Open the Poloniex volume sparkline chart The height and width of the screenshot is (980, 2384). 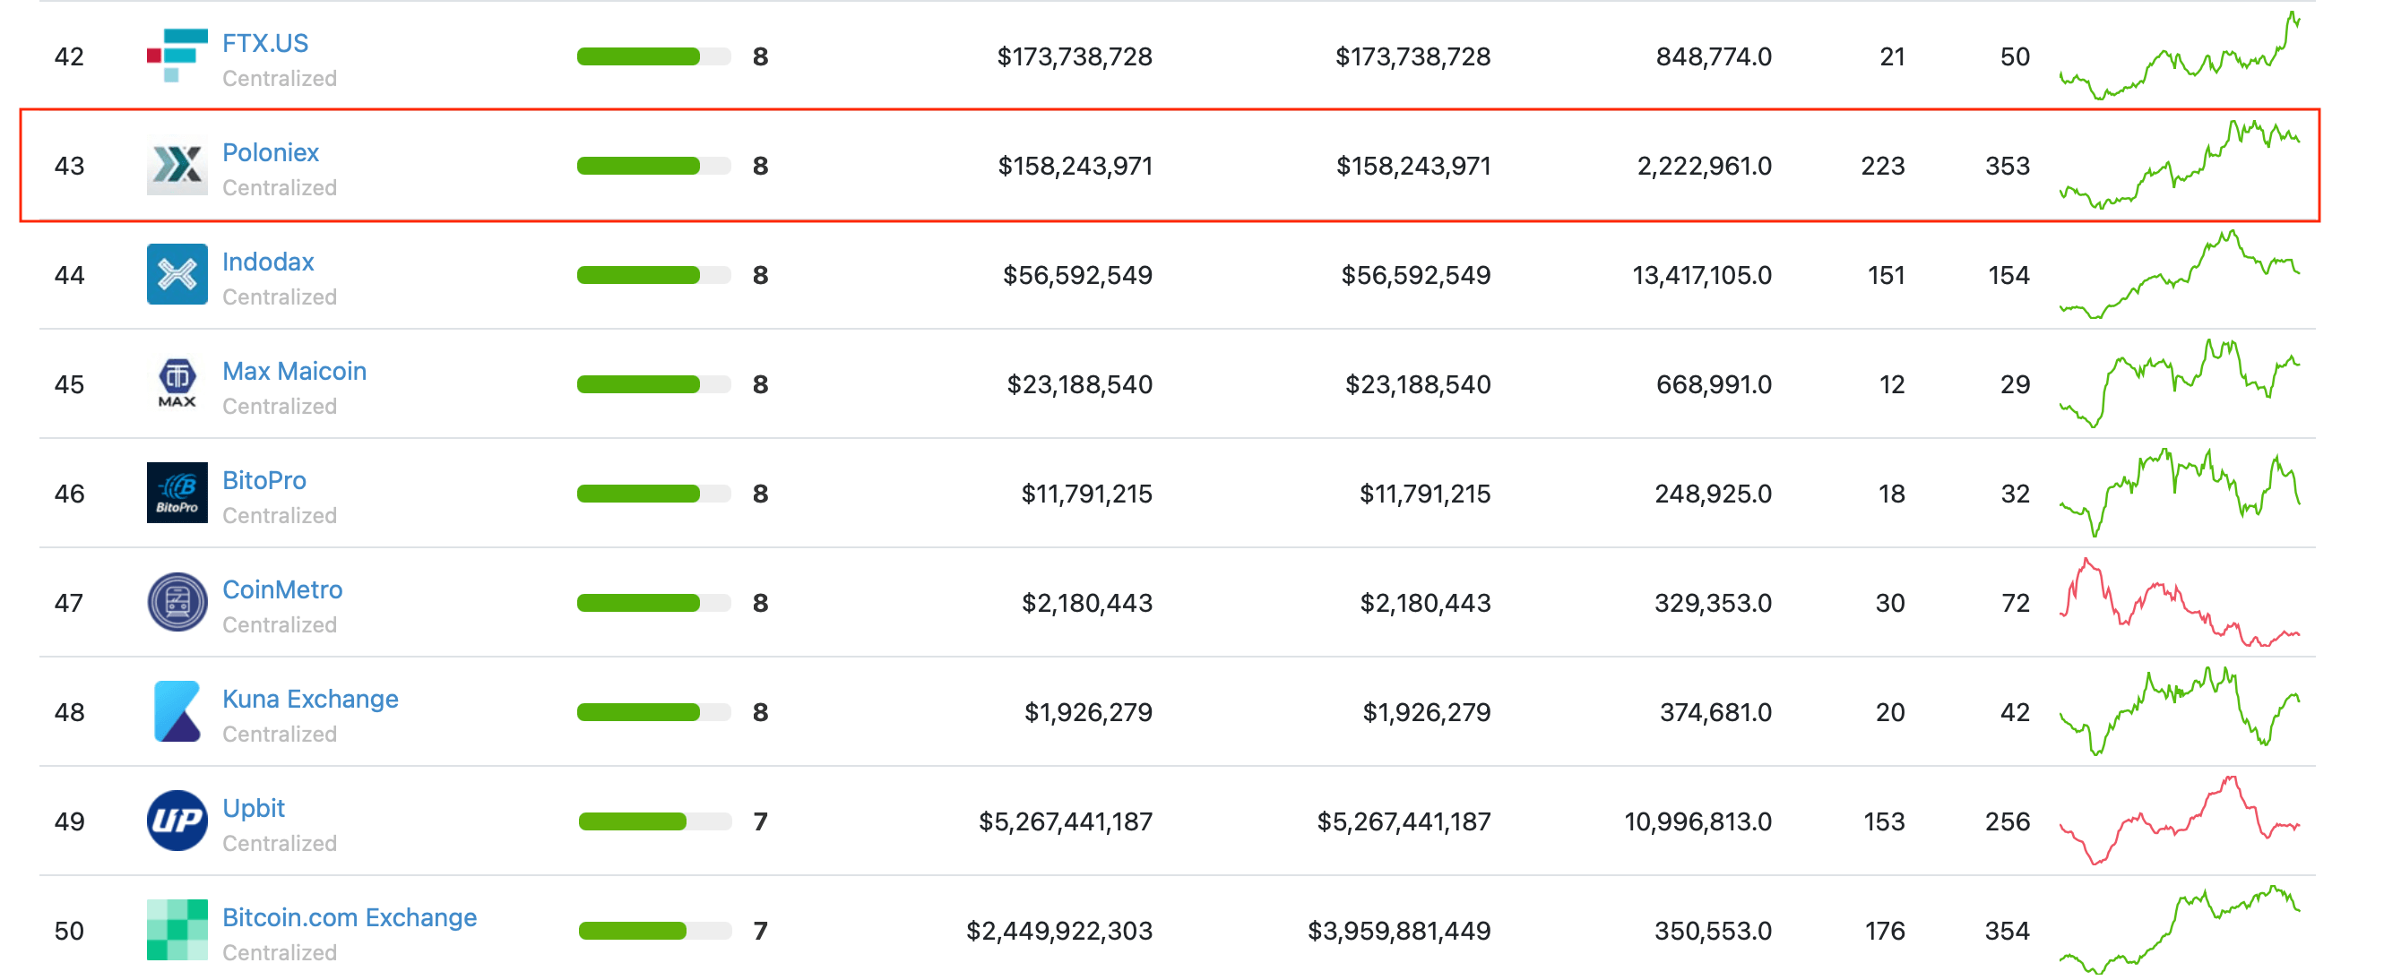point(2180,165)
